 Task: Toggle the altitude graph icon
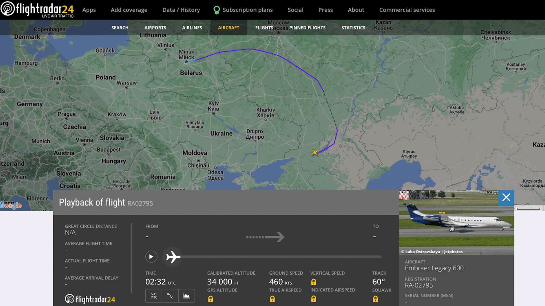[x=186, y=296]
